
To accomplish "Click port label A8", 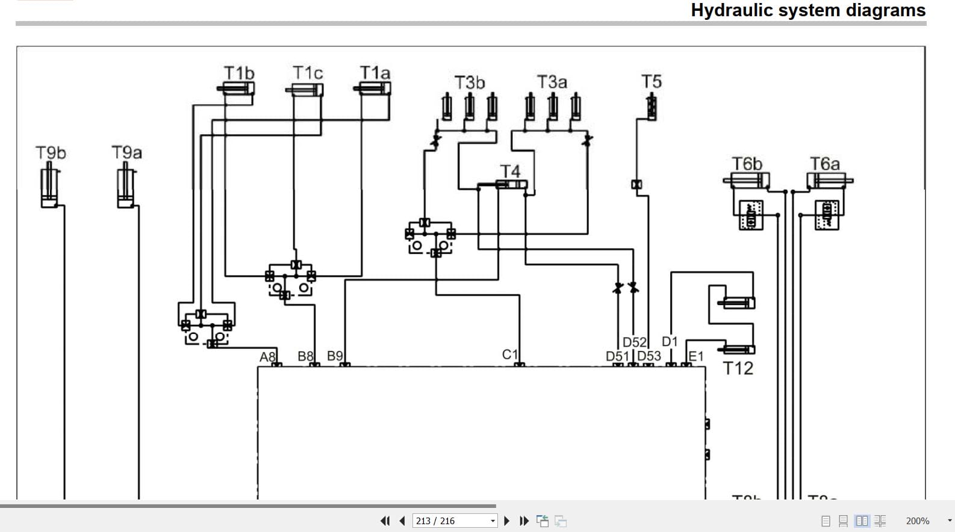I will [267, 357].
